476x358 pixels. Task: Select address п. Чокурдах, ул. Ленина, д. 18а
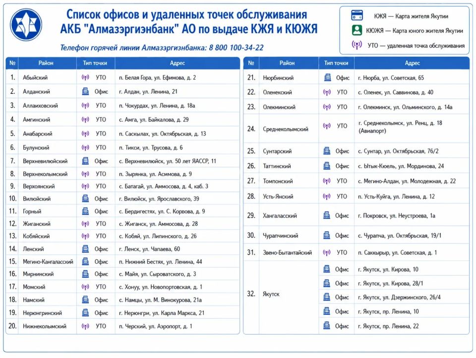(x=157, y=105)
